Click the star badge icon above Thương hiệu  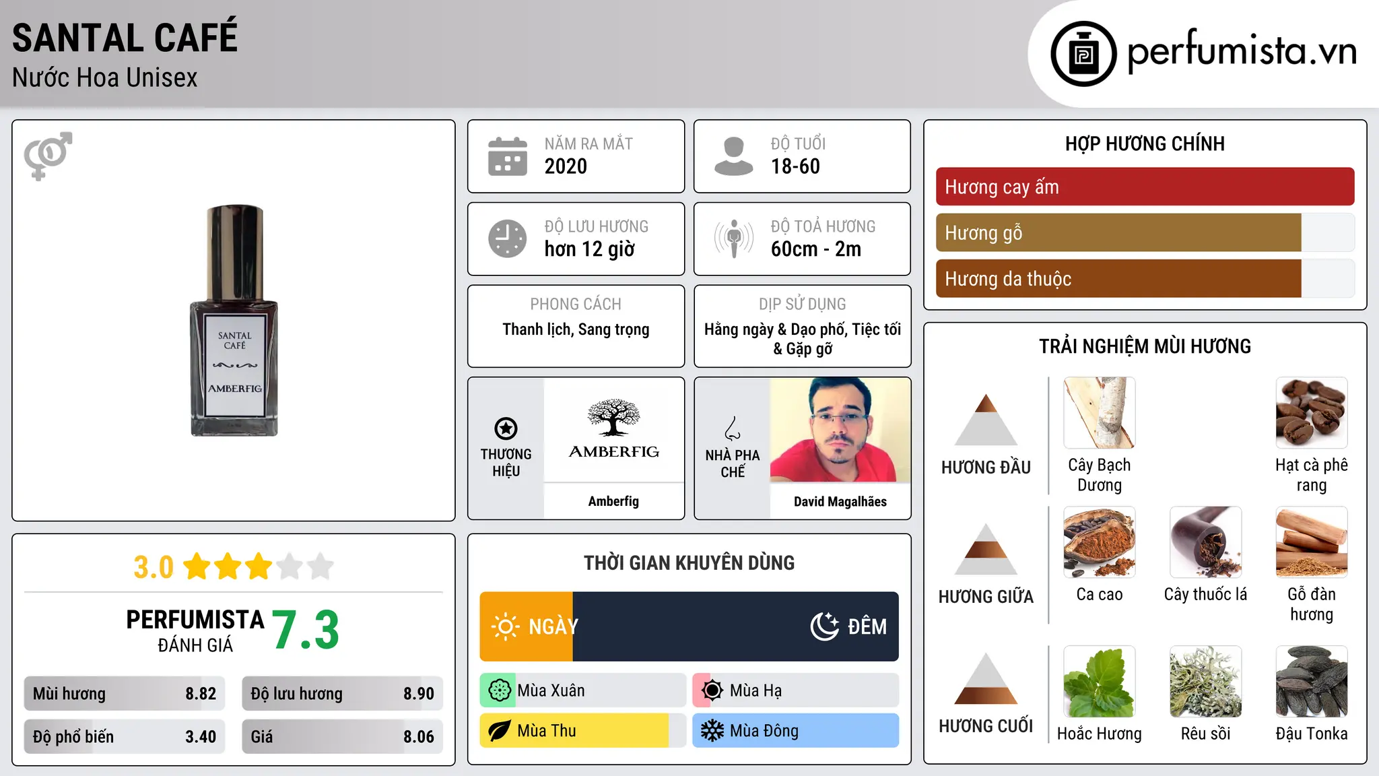pyautogui.click(x=506, y=428)
